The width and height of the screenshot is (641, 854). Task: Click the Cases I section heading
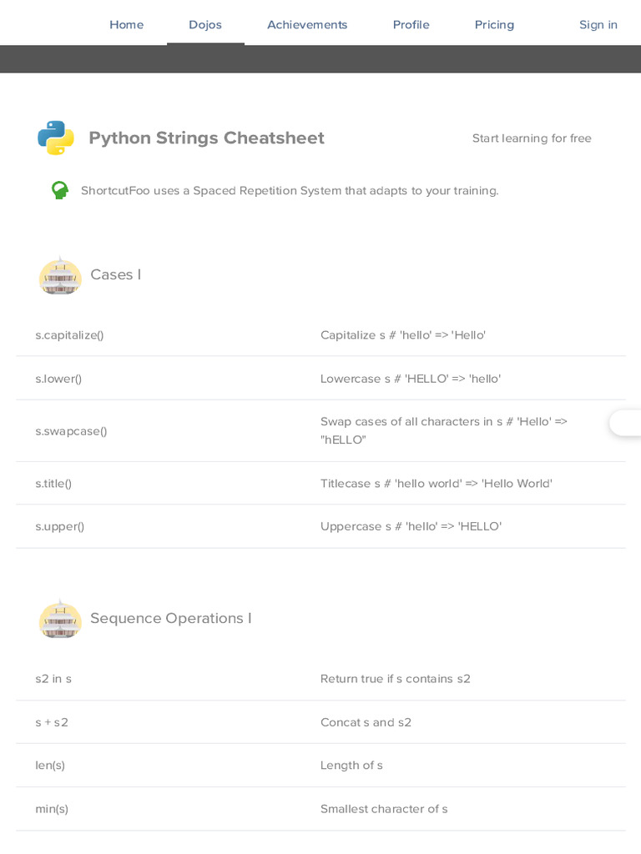116,274
